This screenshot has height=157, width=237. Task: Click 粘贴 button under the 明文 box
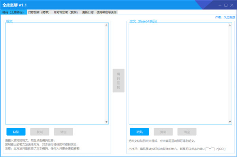click(x=16, y=132)
